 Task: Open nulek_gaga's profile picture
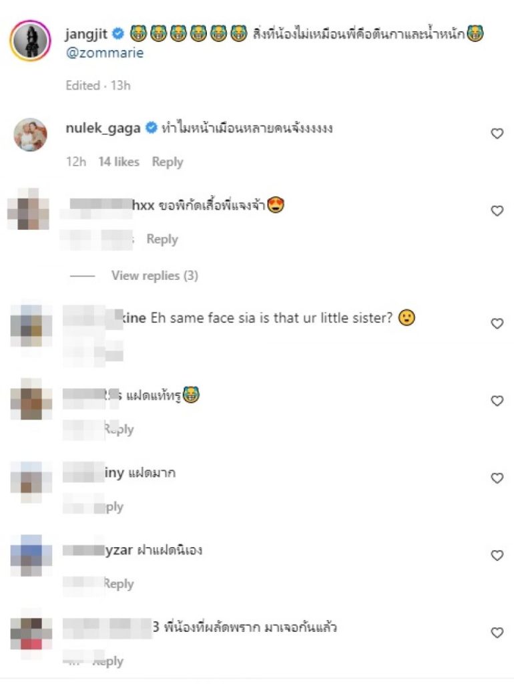(x=30, y=134)
